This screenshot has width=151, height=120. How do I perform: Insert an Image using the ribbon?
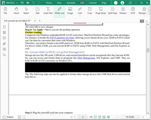tap(70, 11)
